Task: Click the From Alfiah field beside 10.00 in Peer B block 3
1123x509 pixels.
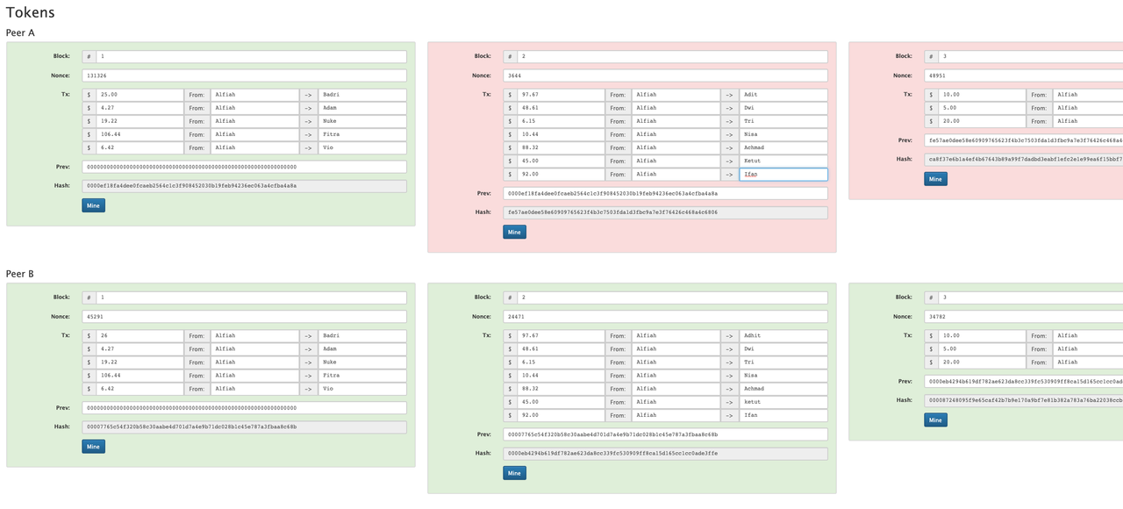Action: click(x=1088, y=336)
